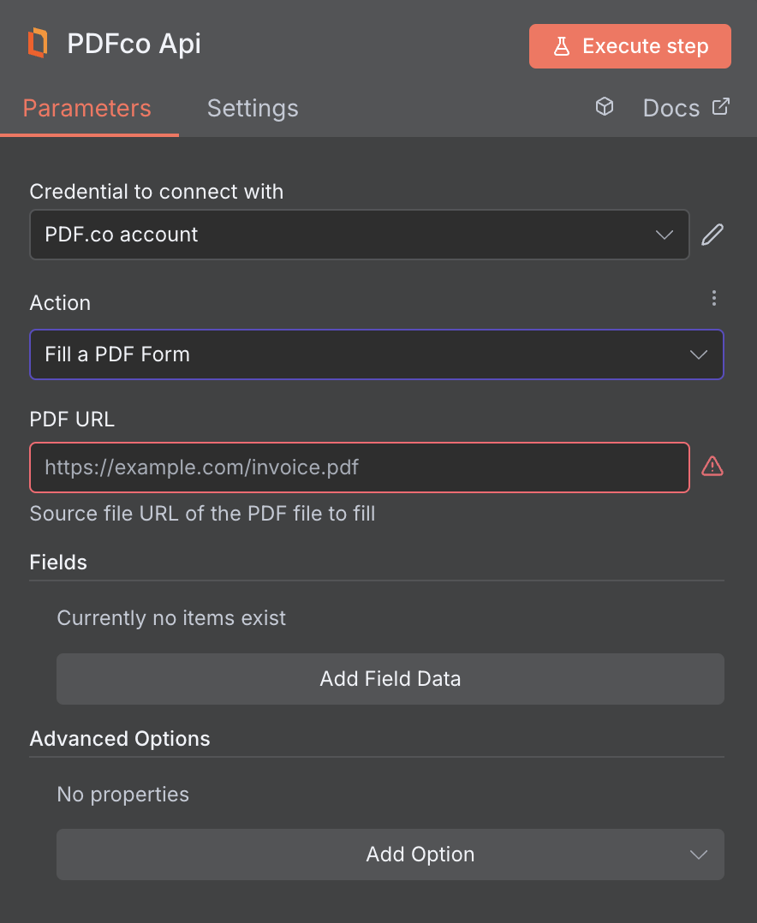
Task: Switch to the Settings tab
Action: pyautogui.click(x=252, y=108)
